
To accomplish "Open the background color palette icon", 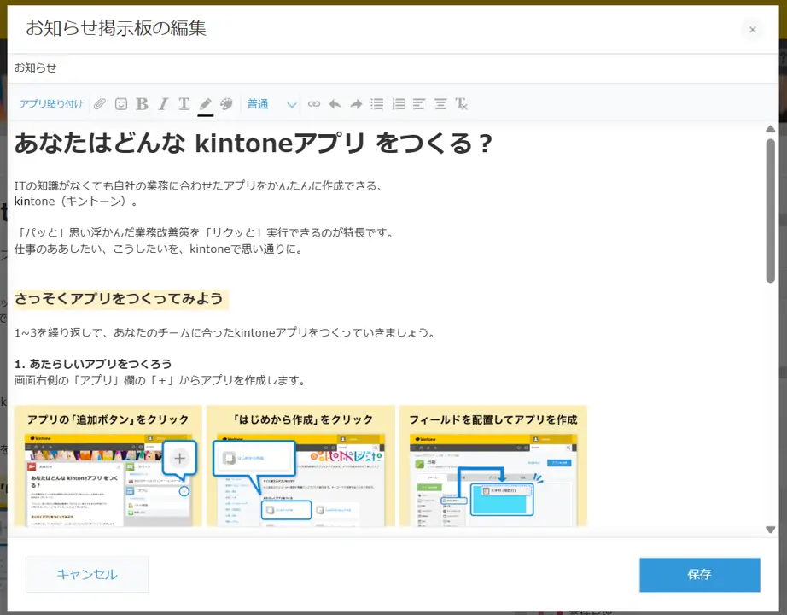I will click(x=226, y=104).
